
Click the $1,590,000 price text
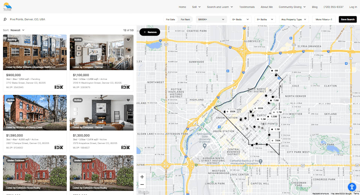15,135
